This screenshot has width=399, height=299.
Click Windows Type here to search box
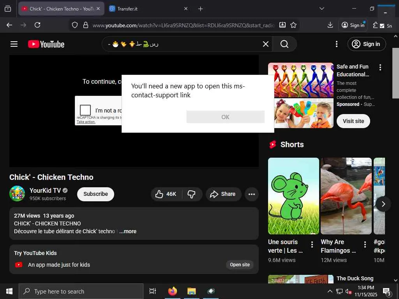tap(81, 291)
